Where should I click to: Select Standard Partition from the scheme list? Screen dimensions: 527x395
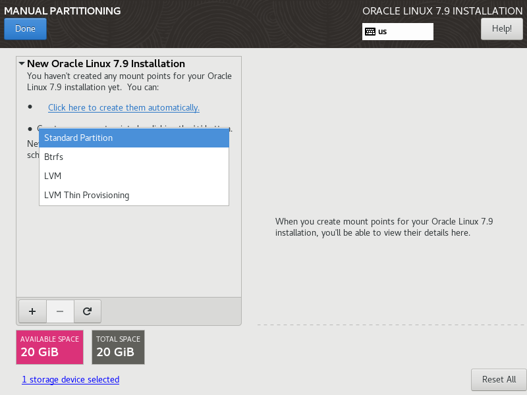pyautogui.click(x=134, y=138)
